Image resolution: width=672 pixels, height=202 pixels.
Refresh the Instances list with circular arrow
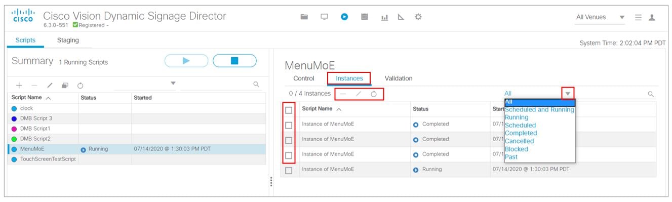coord(374,94)
